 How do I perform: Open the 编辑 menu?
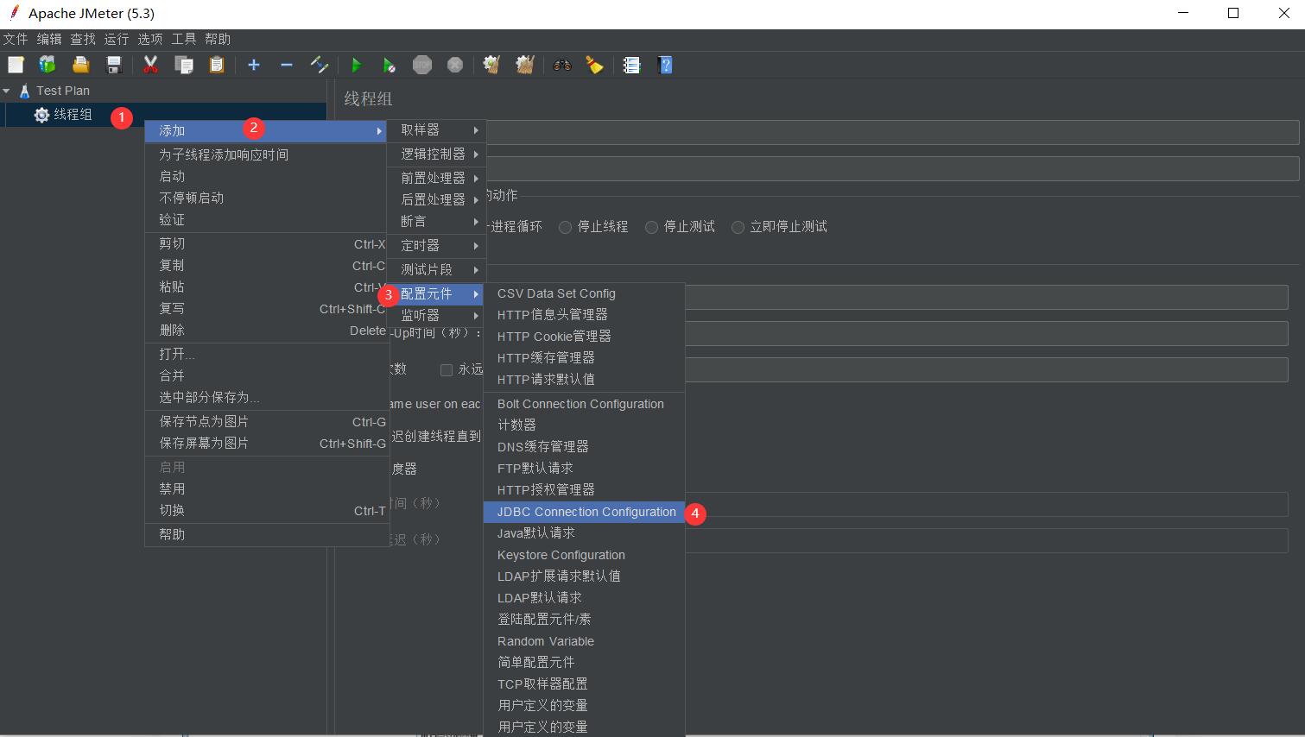tap(49, 39)
